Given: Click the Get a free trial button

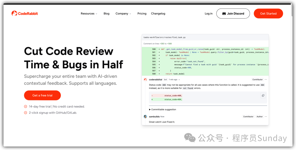Looking at the screenshot, I should 42,95.
